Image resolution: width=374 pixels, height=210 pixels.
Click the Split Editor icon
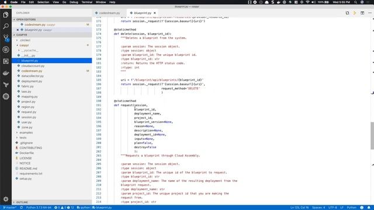(x=362, y=13)
